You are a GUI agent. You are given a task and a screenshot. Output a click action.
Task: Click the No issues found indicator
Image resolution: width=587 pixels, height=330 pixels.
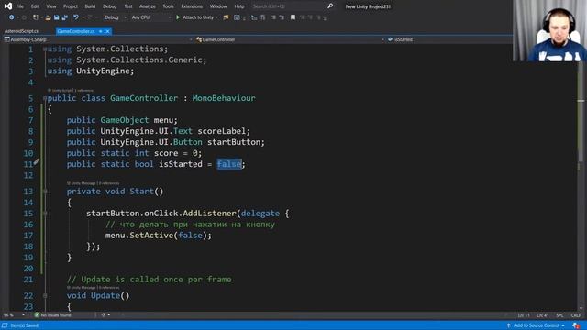click(x=52, y=315)
